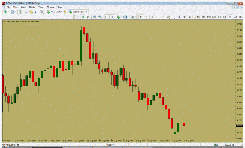Switch chart to H1 timeframe

point(220,17)
